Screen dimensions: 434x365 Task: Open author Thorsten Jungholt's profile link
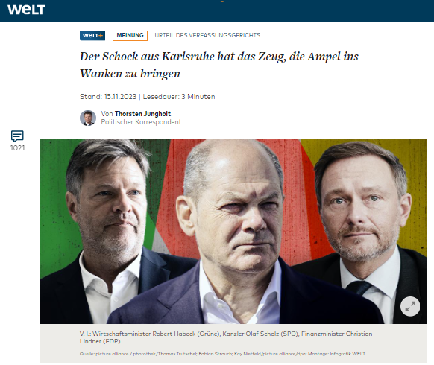pyautogui.click(x=142, y=114)
